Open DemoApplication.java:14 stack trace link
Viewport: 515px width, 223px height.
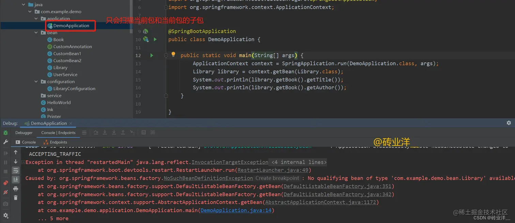(x=236, y=210)
